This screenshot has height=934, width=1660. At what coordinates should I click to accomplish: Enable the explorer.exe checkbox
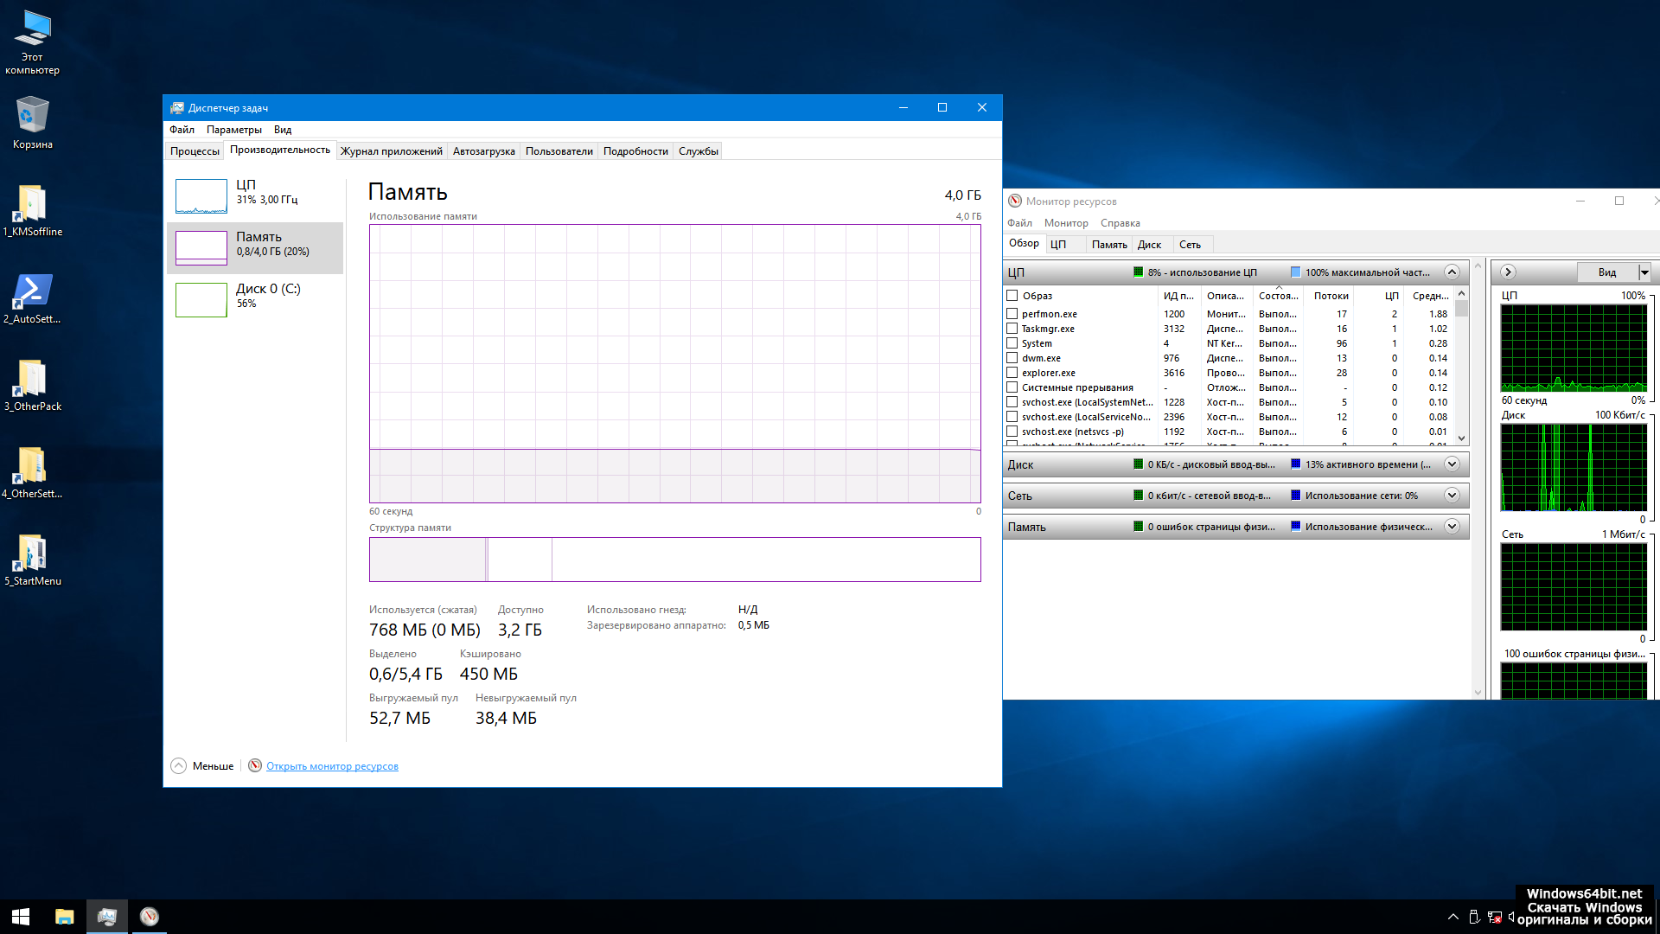pyautogui.click(x=1012, y=373)
